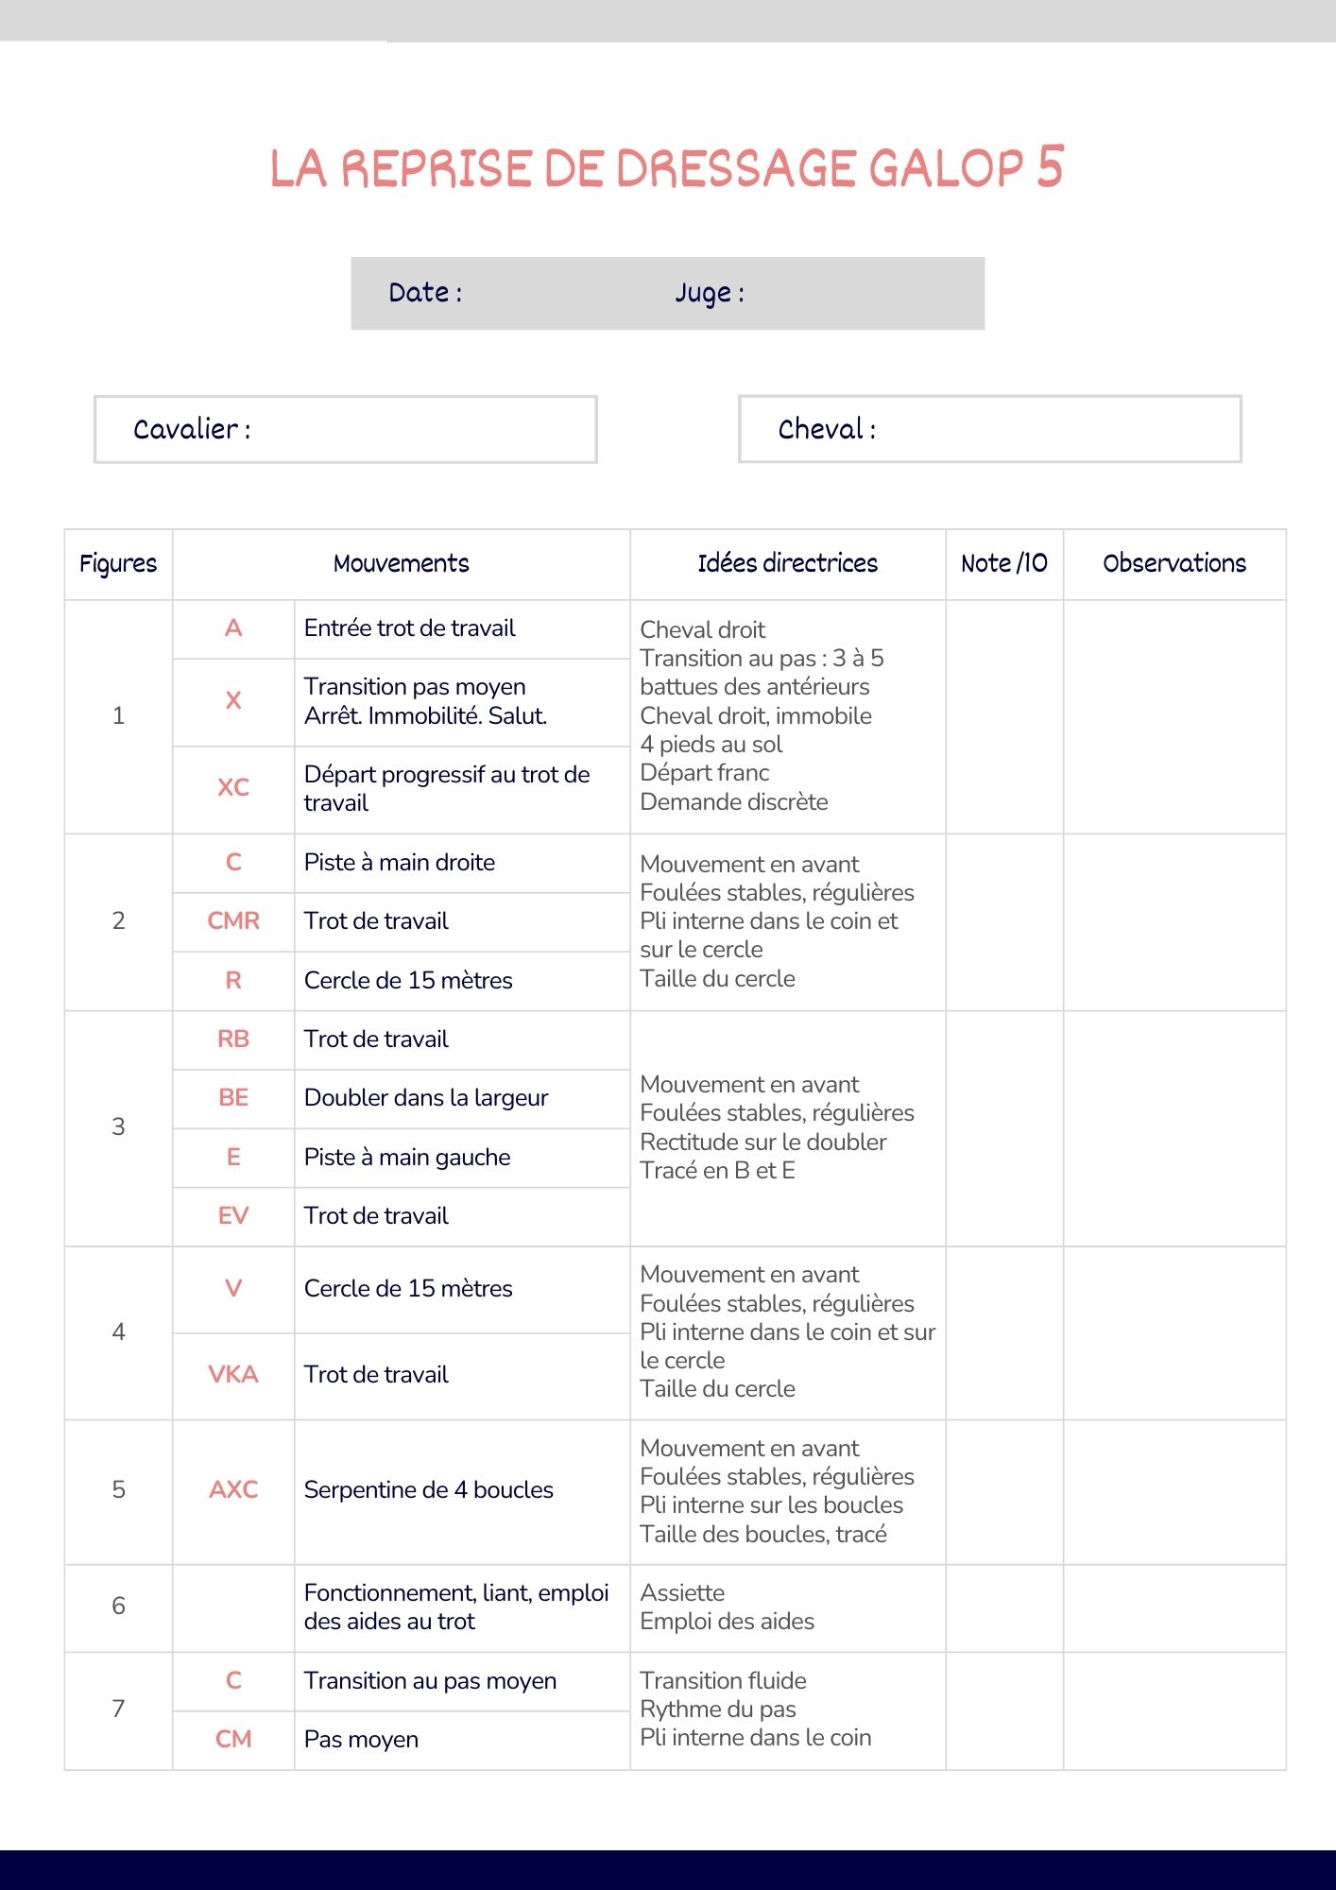Click the Doubler dans la largeur movement
The image size is (1336, 1890).
coord(426,1098)
